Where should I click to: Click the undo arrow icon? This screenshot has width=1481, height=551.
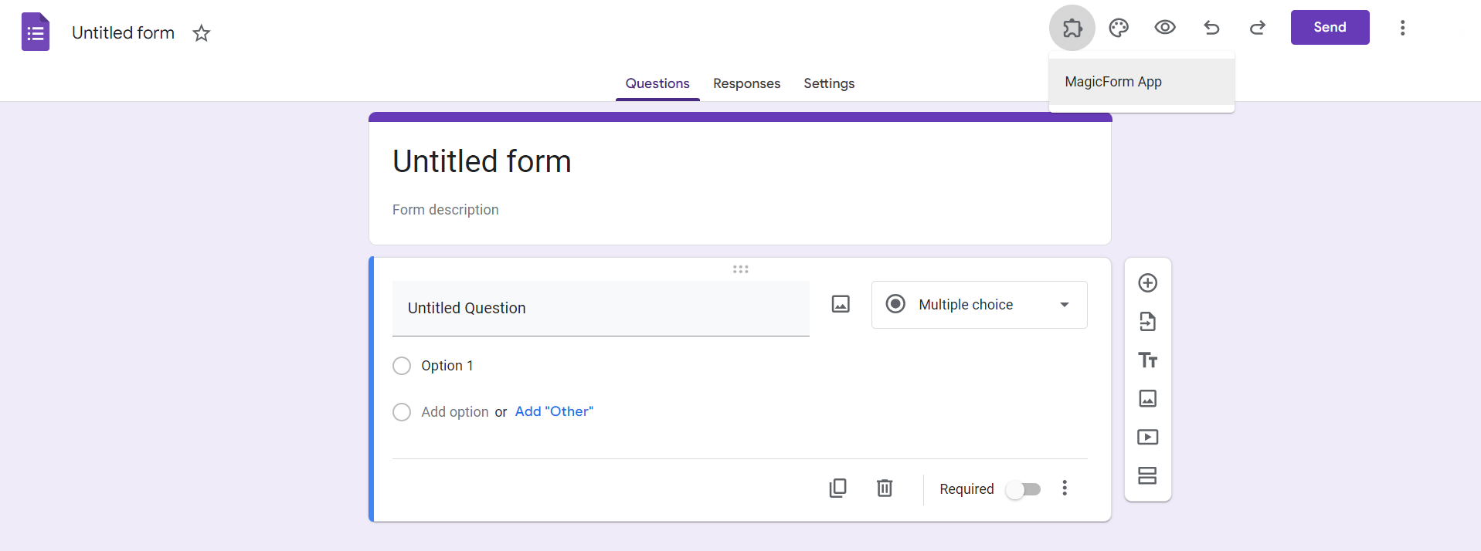(x=1211, y=28)
